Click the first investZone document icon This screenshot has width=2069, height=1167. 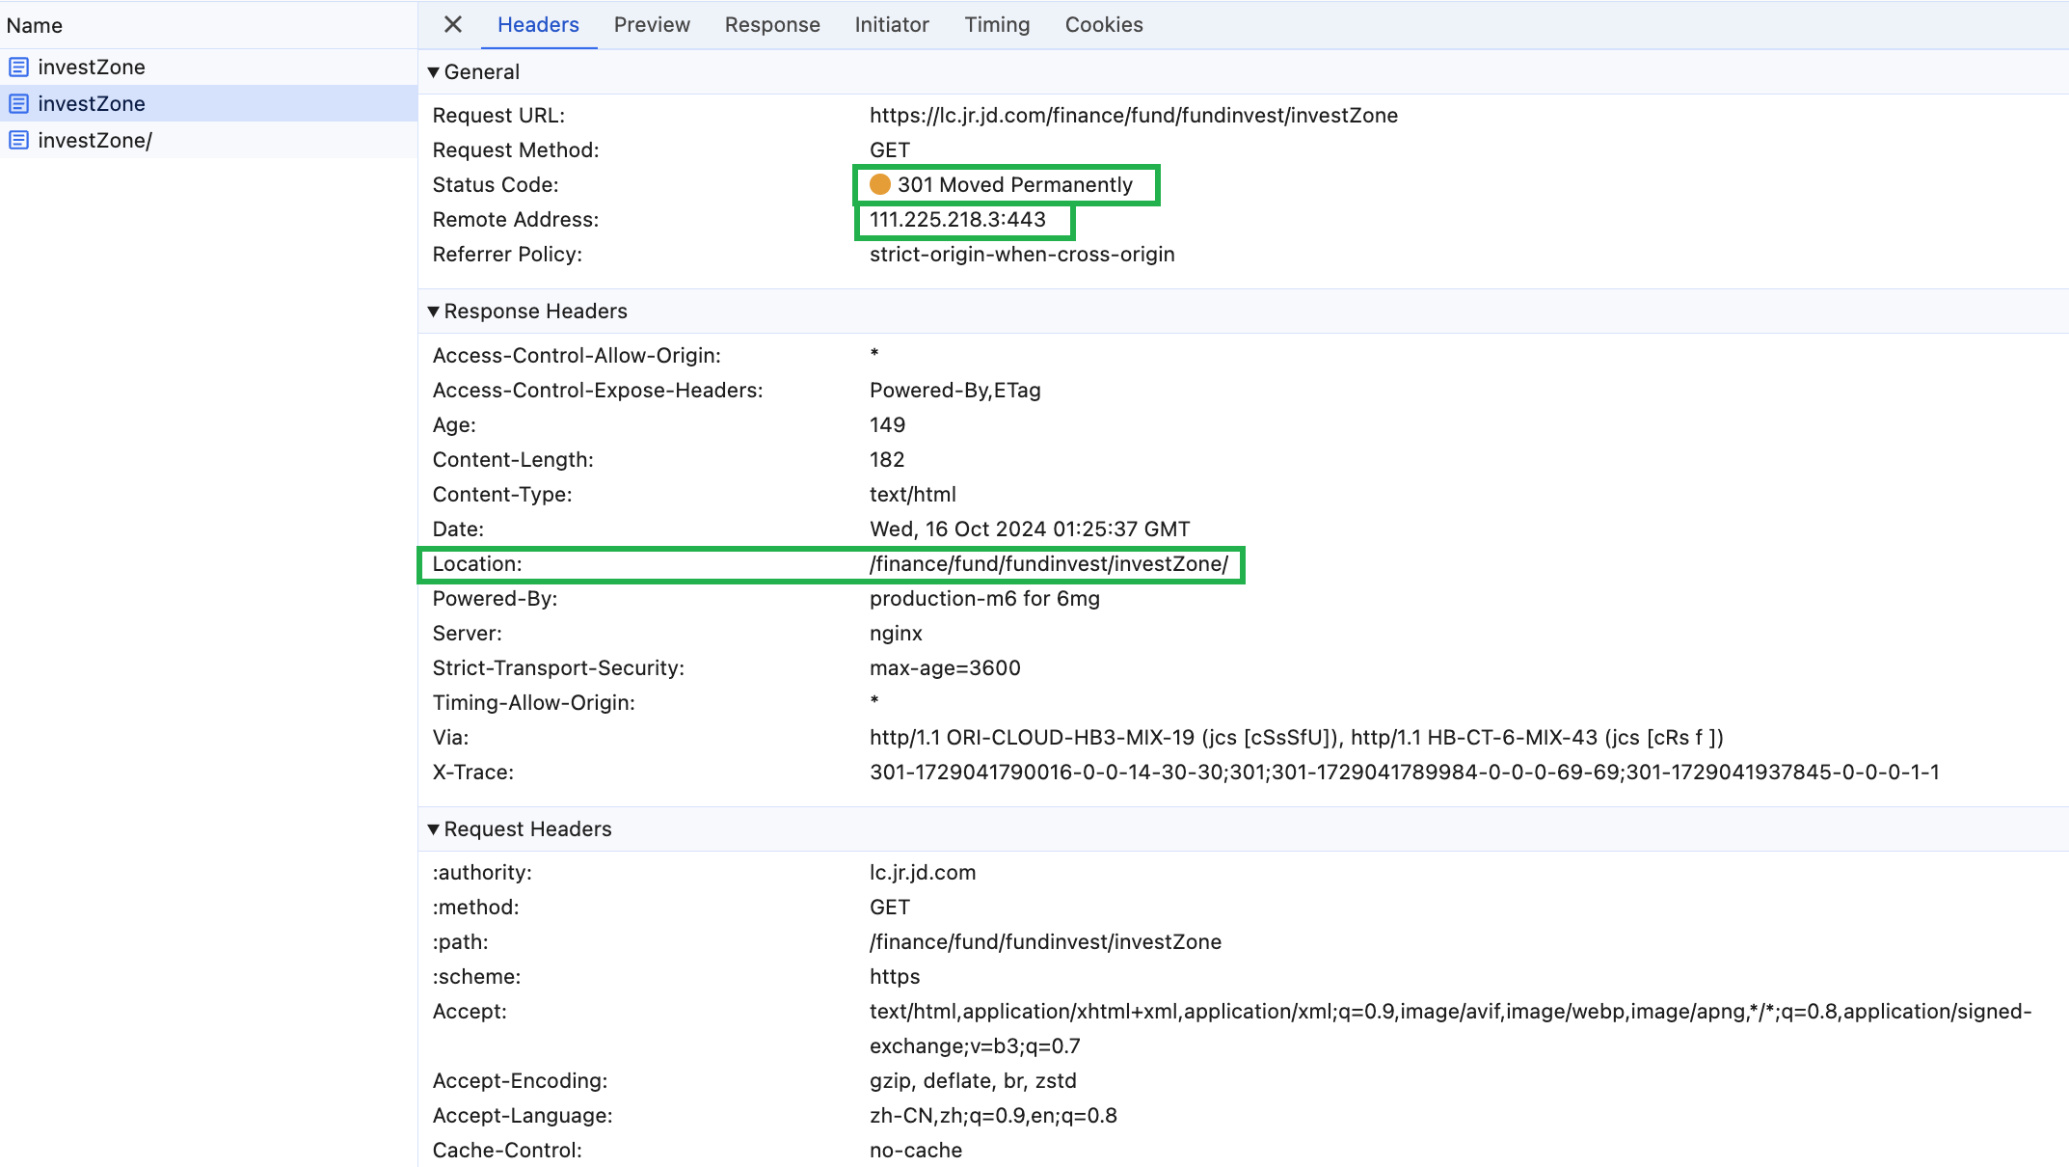(x=18, y=67)
